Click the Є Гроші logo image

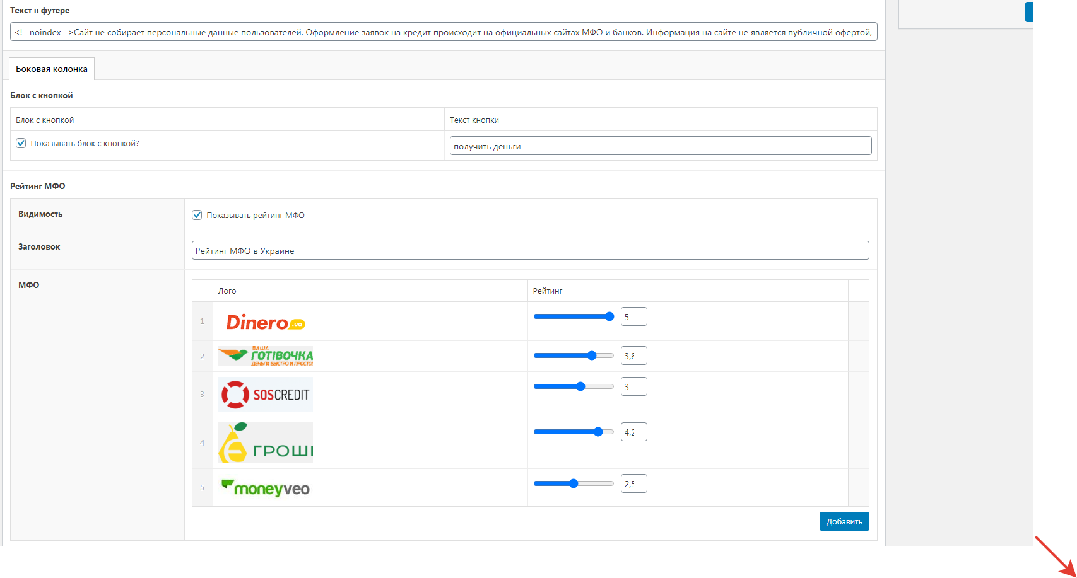point(266,442)
